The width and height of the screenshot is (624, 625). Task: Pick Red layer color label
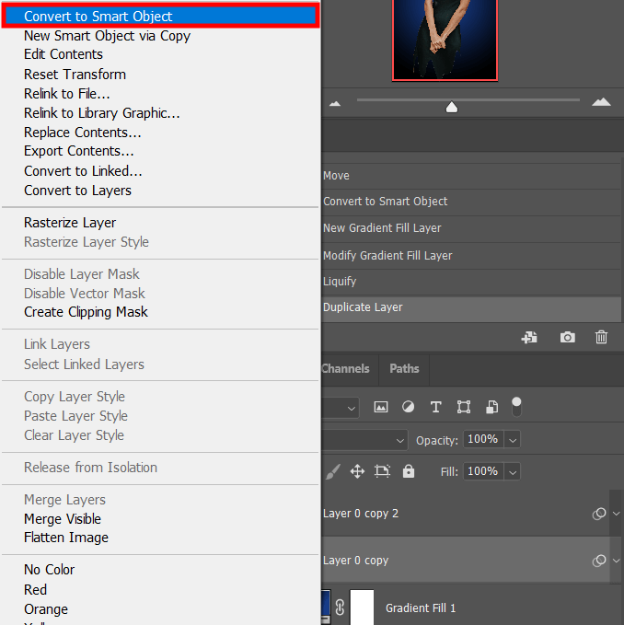36,589
